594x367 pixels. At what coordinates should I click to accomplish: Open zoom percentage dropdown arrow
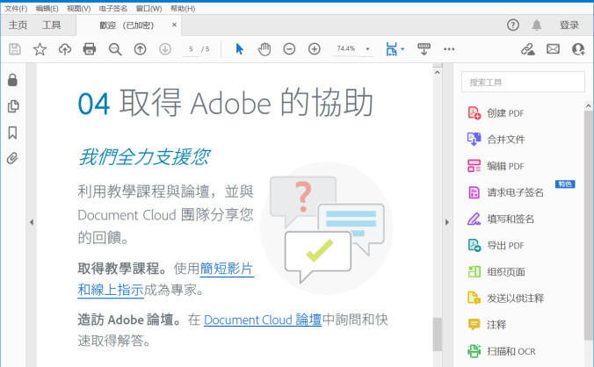click(367, 49)
